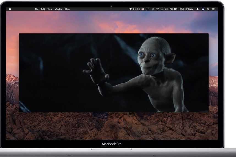Open Spotlight search magnifier

point(208,9)
